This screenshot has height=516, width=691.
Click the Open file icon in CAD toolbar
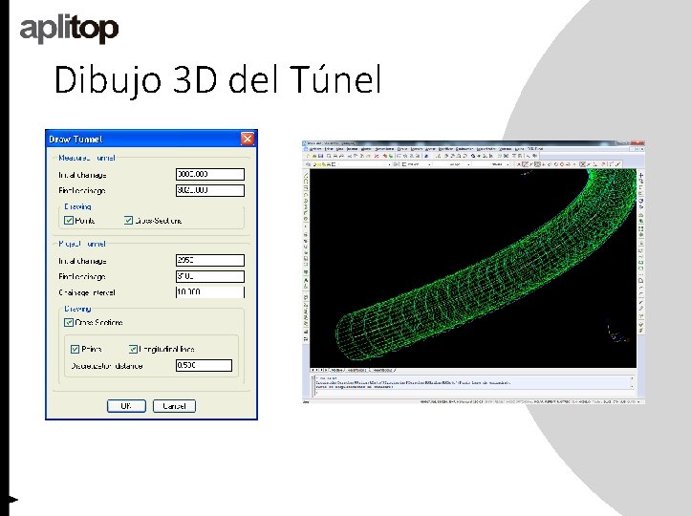point(314,156)
